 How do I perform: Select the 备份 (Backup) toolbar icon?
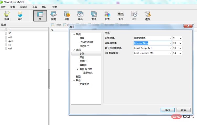[121, 16]
